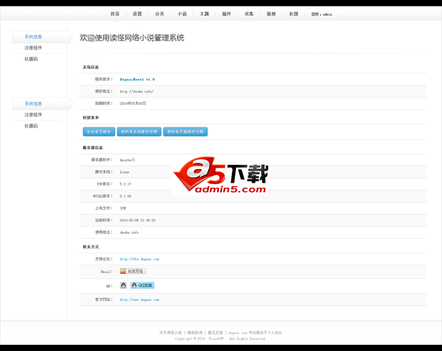This screenshot has height=351, width=442.
Task: Click the Linux operating system value
Action: 124,172
